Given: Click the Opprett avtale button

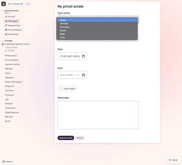Looking at the screenshot, I should tap(66, 138).
